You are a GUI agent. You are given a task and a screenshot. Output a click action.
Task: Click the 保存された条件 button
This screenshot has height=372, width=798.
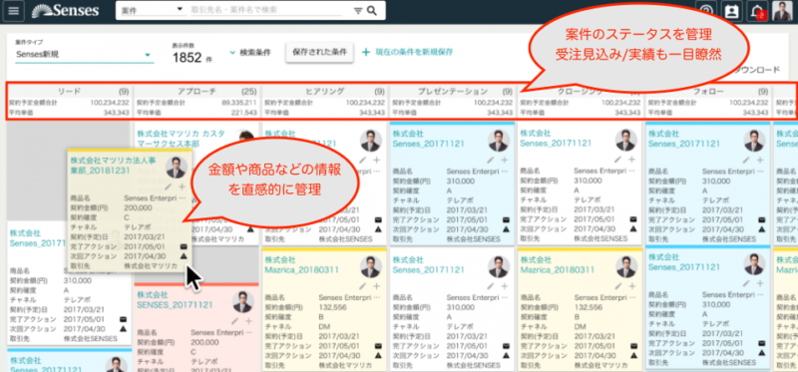pyautogui.click(x=319, y=52)
